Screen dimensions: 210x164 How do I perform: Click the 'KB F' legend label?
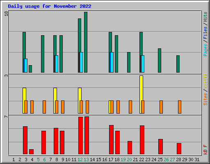205,150
